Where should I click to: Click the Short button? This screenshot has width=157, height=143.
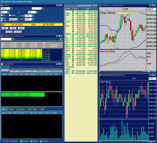(21, 28)
